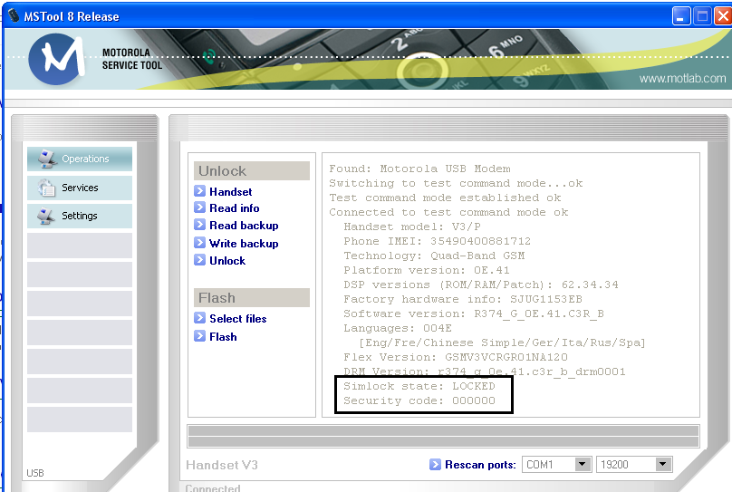Screen dimensions: 732x492
Task: Click the Read info link
Action: 235,208
